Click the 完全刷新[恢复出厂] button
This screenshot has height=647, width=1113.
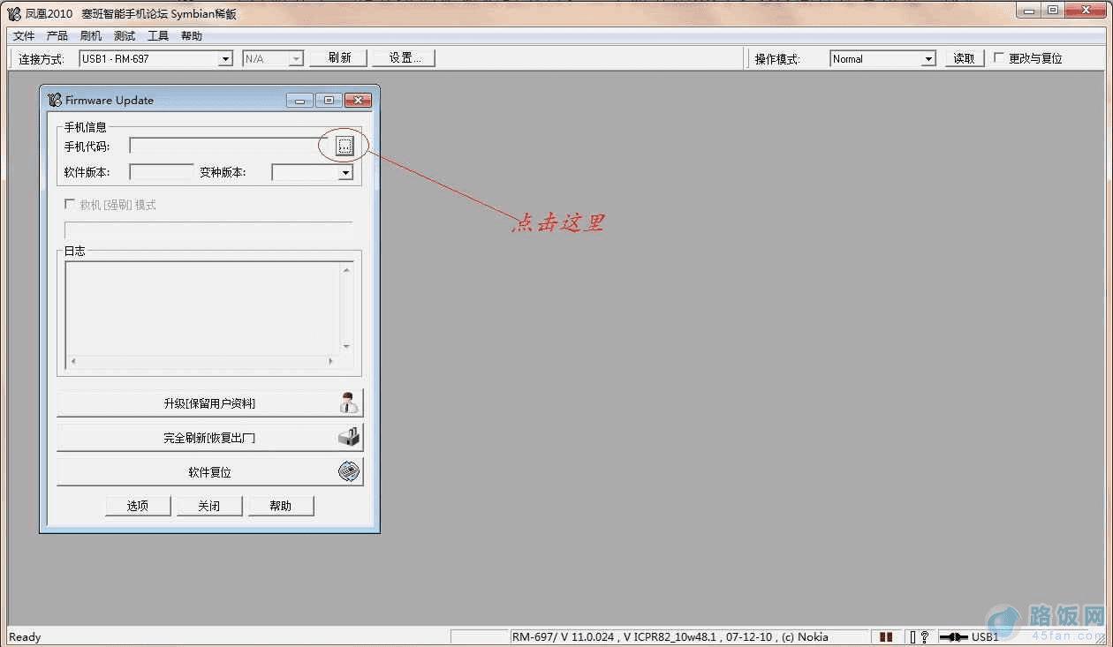(209, 437)
